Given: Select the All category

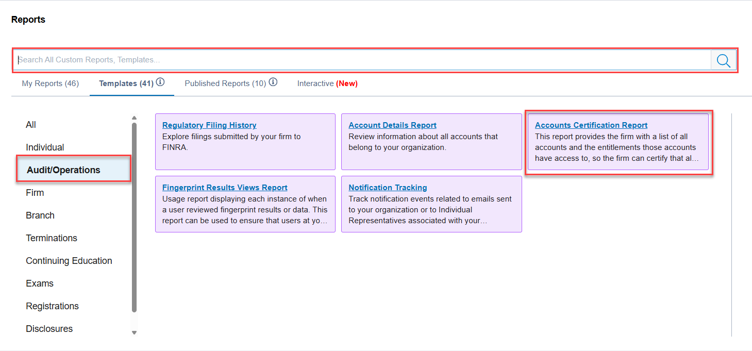Looking at the screenshot, I should pos(31,125).
